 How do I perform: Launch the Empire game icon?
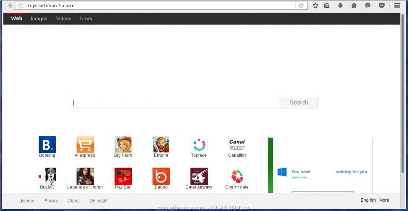click(161, 144)
